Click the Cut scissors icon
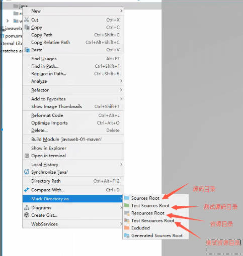The image size is (243, 256). pos(27,20)
